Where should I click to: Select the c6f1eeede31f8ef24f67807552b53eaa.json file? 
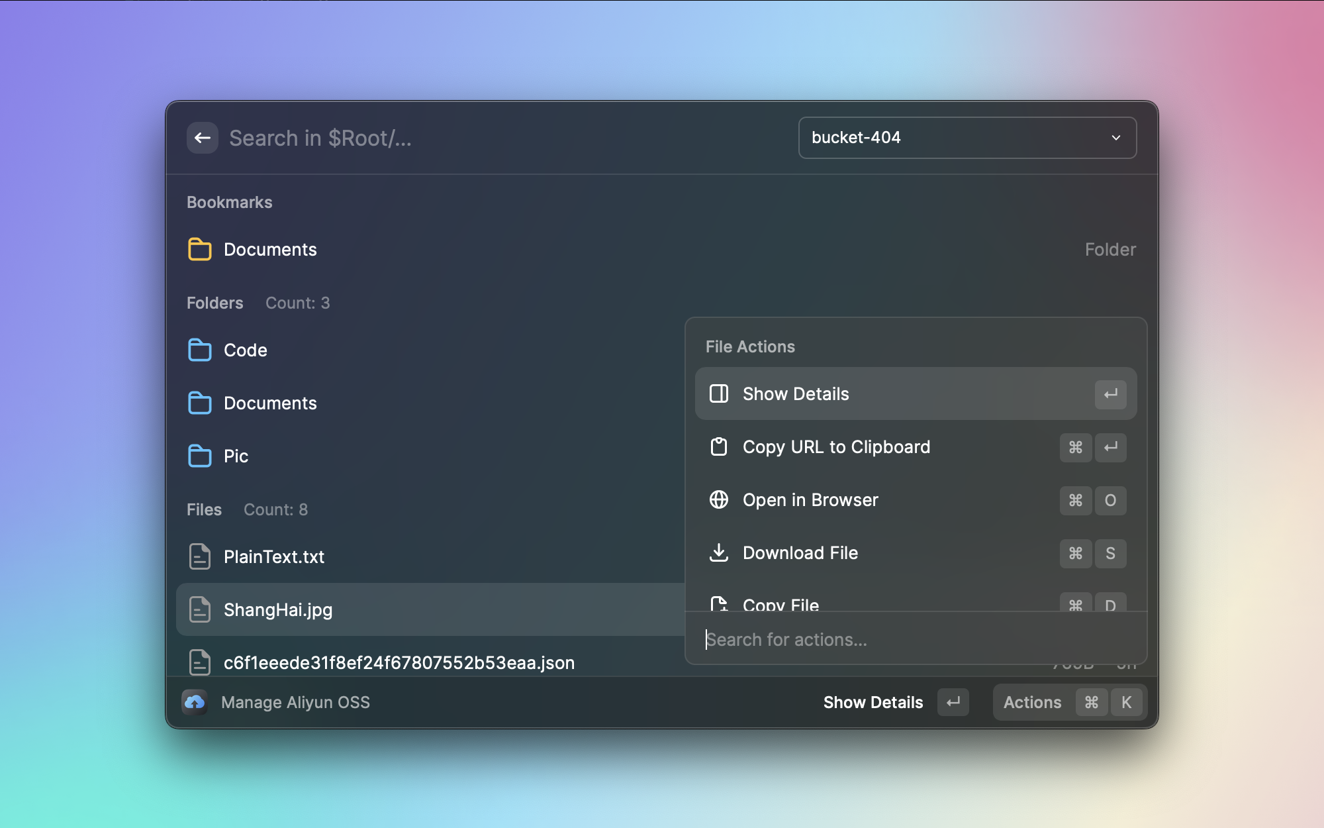399,662
